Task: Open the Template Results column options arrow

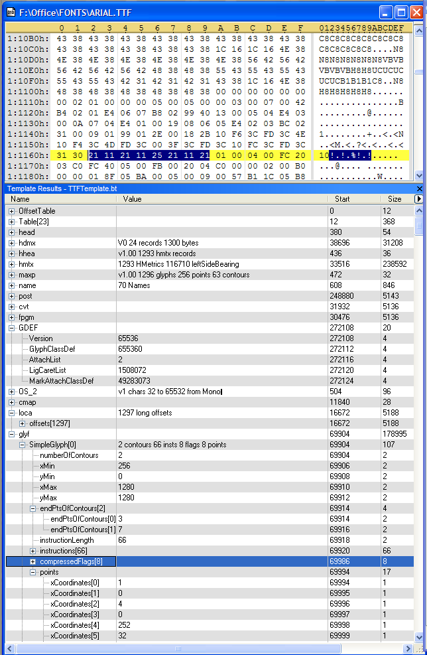Action: pos(418,199)
